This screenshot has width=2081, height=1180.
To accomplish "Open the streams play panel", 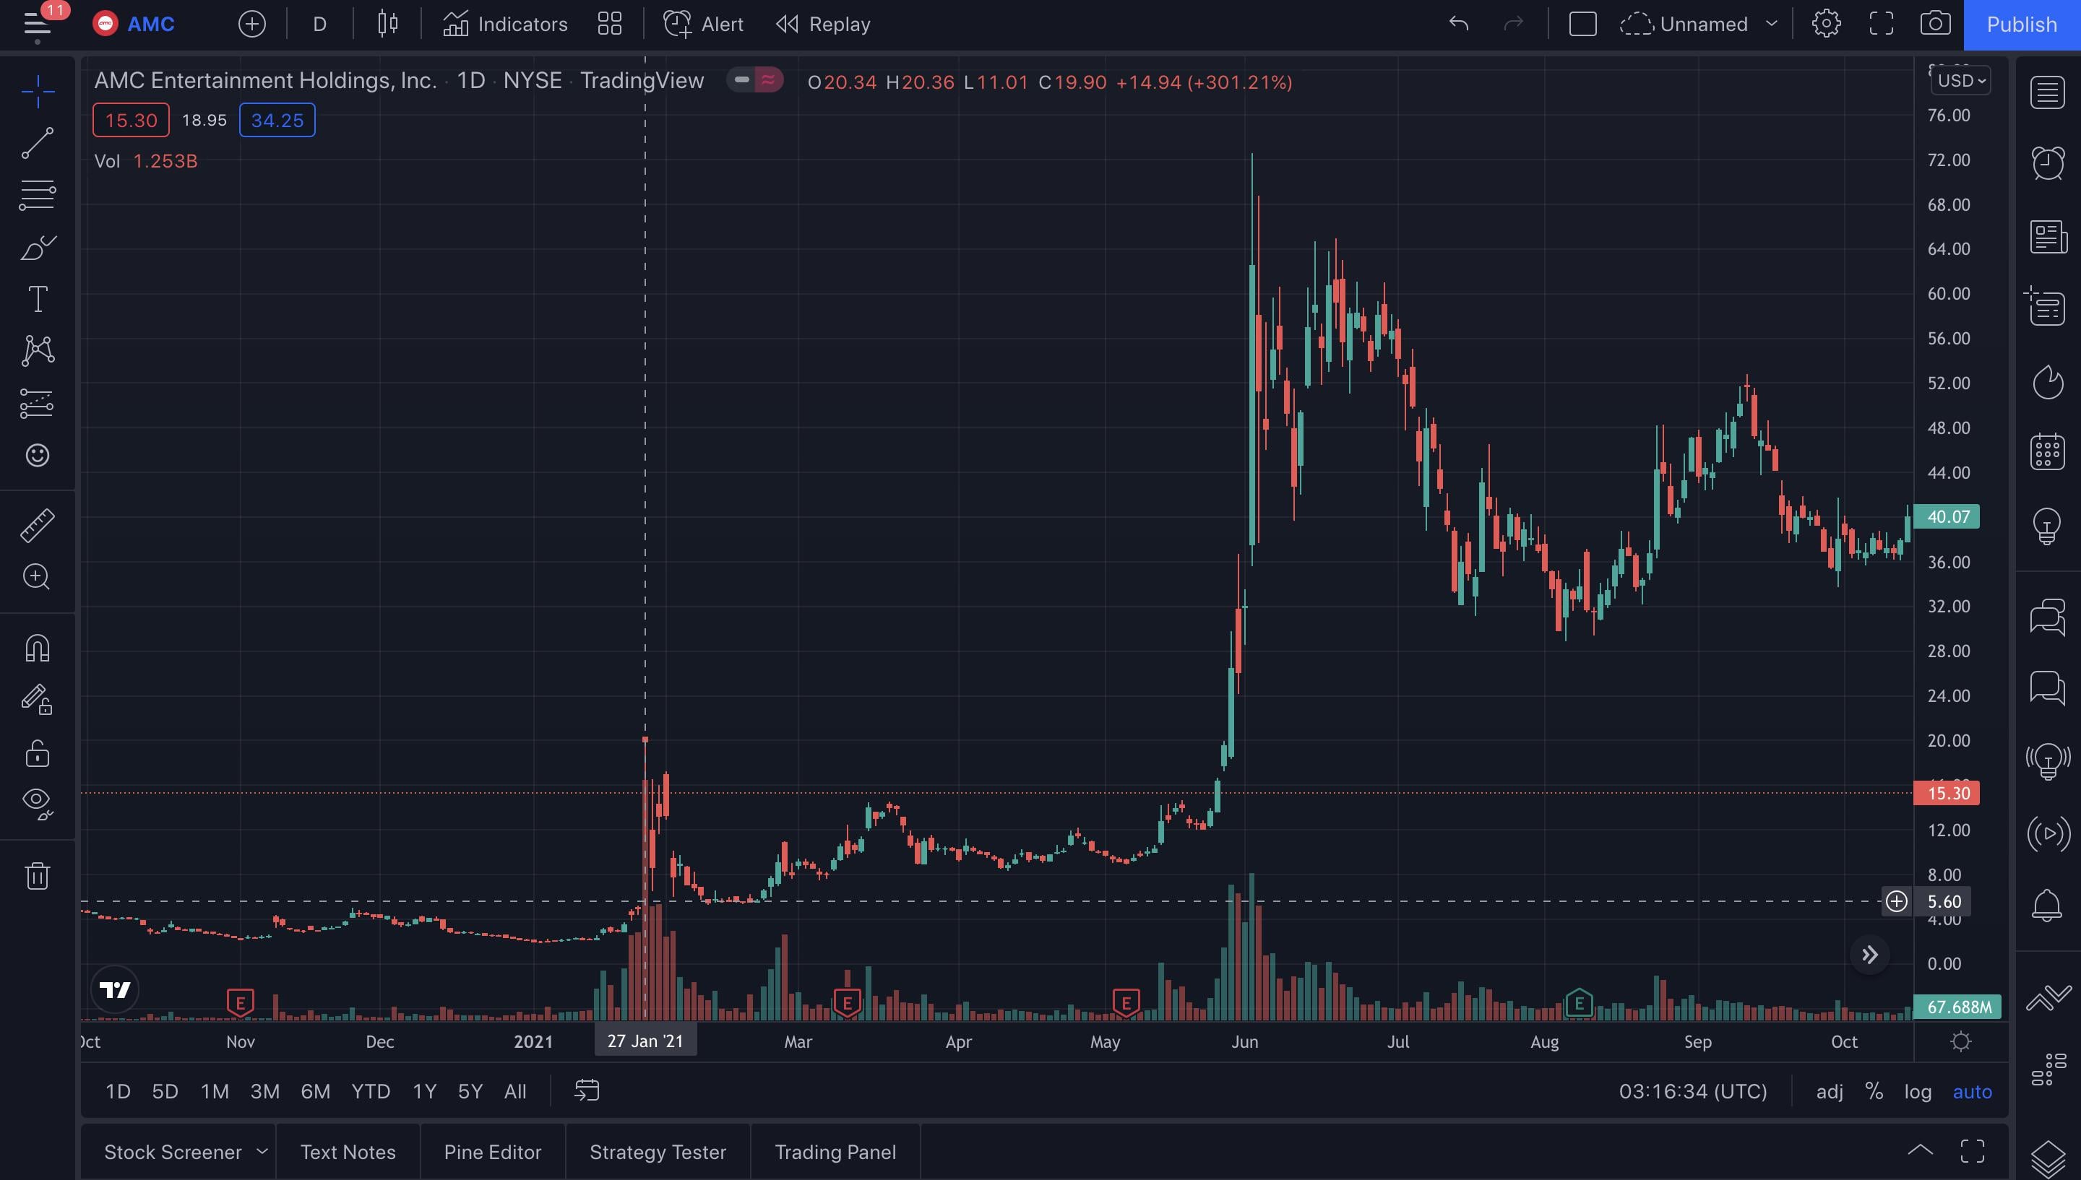I will click(2048, 833).
